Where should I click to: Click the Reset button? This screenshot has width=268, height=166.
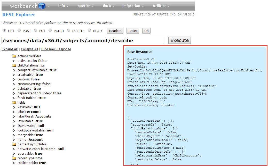pyautogui.click(x=133, y=31)
